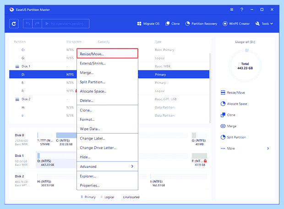The height and width of the screenshot is (209, 284).
Task: Choose Change Label... menu entry
Action: click(x=107, y=138)
